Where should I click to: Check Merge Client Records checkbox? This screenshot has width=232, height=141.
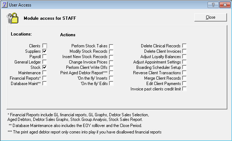tap(184, 78)
